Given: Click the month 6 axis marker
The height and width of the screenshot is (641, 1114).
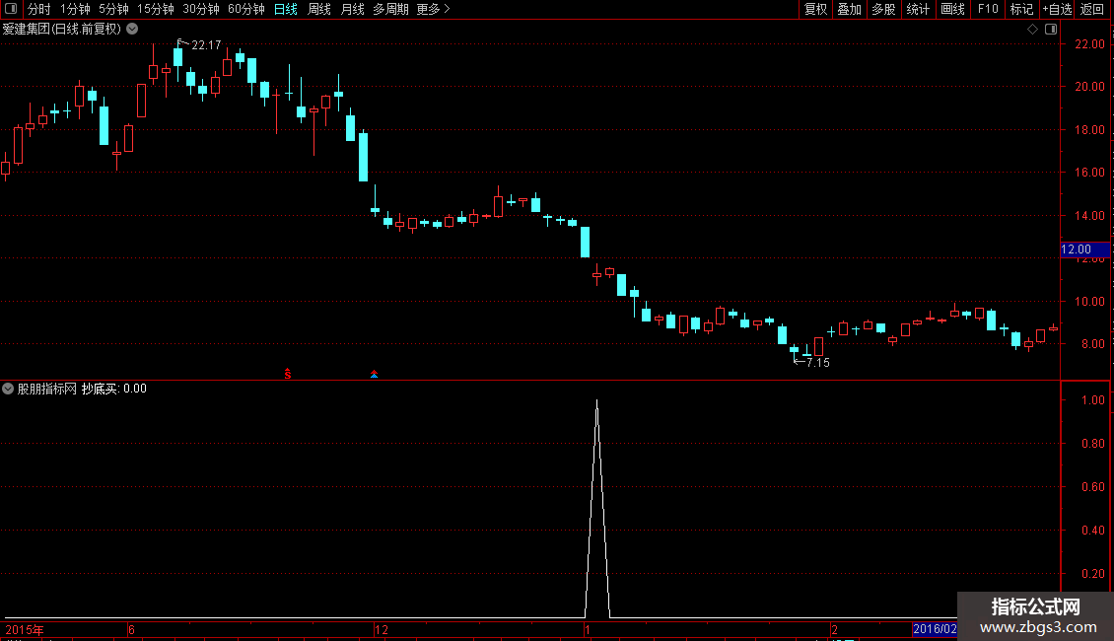Looking at the screenshot, I should click(x=131, y=629).
